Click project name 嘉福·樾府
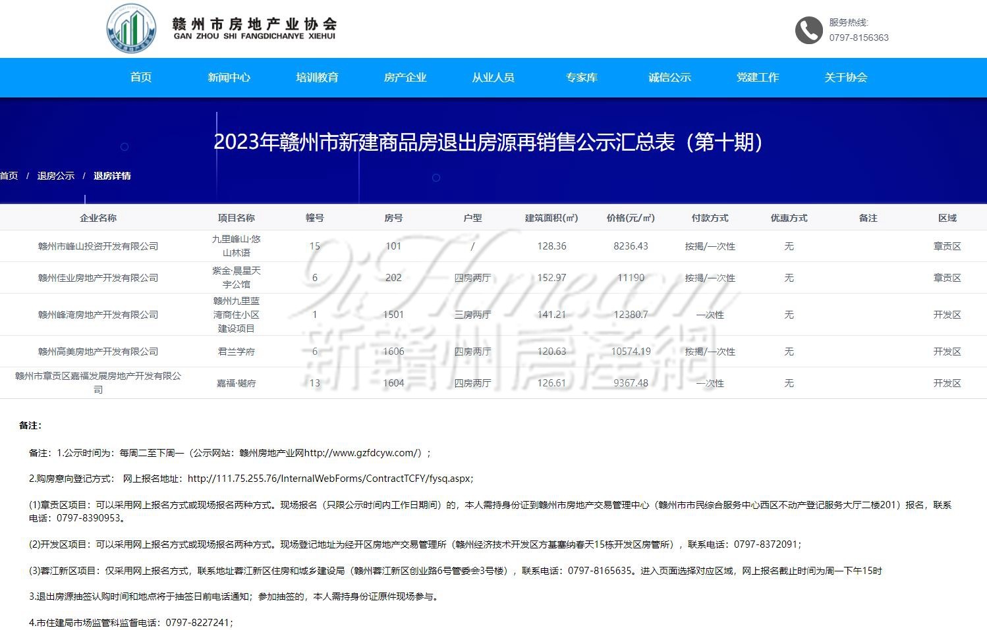 pos(237,383)
